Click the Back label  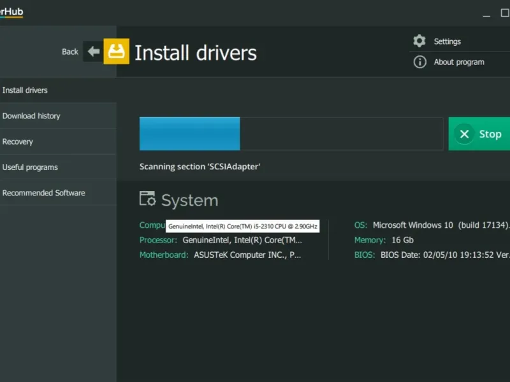(70, 52)
